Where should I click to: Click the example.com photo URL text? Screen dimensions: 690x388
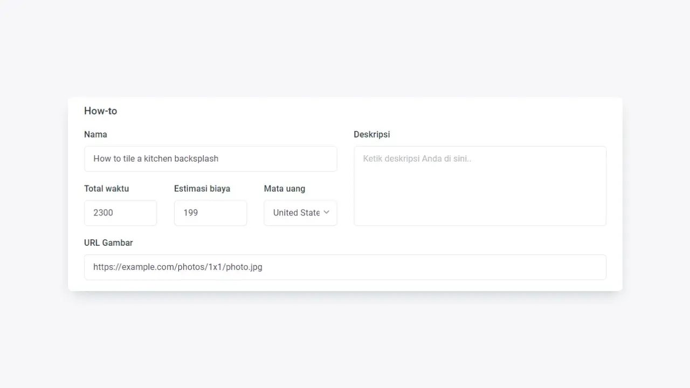[177, 267]
